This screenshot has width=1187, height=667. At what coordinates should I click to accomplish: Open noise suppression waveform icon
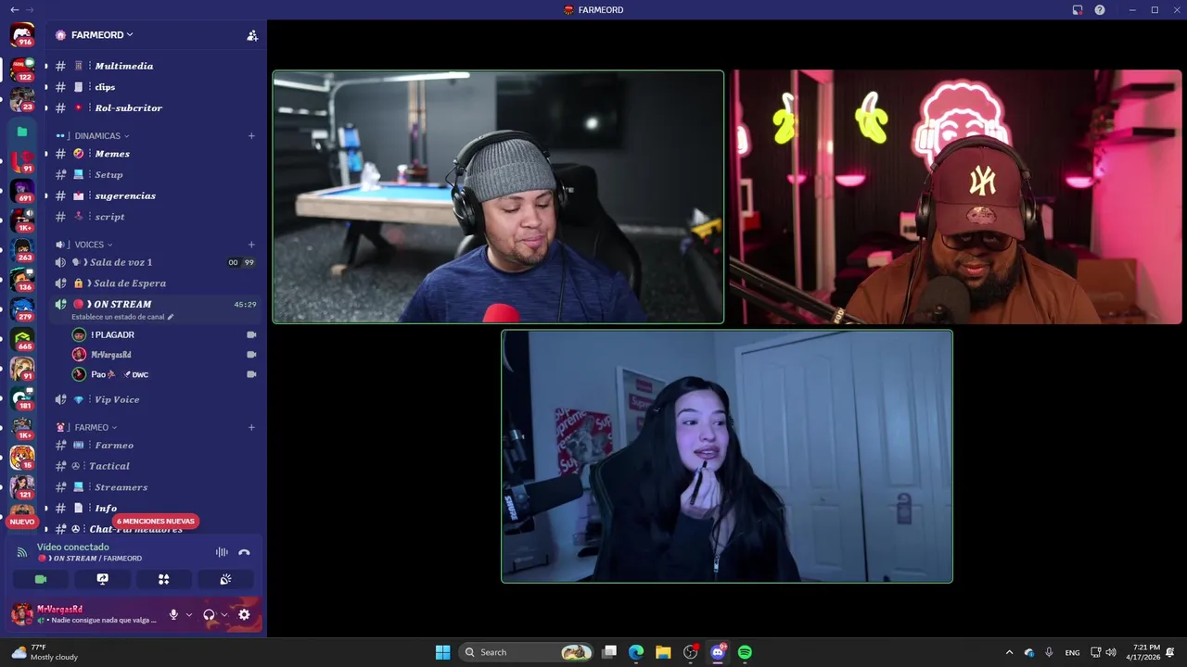222,552
